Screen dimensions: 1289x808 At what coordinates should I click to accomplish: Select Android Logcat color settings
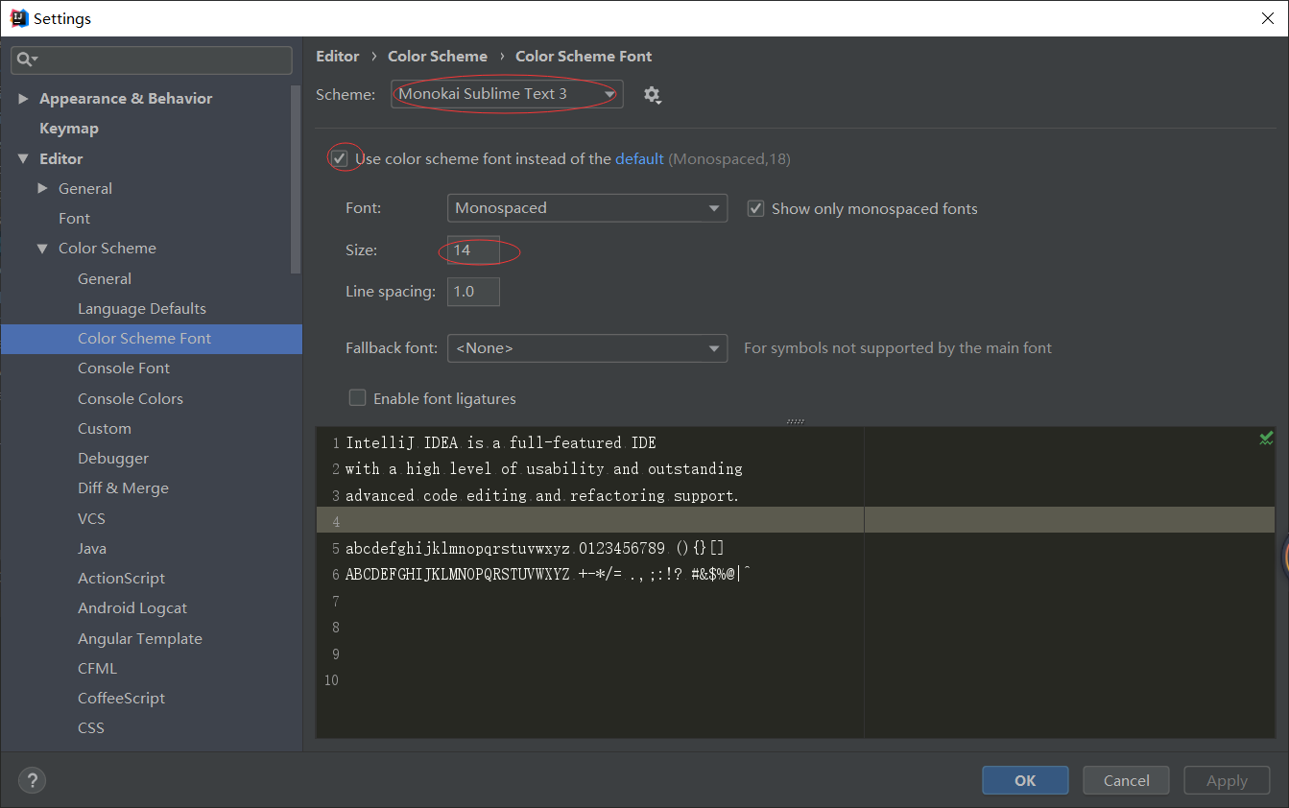tap(132, 608)
